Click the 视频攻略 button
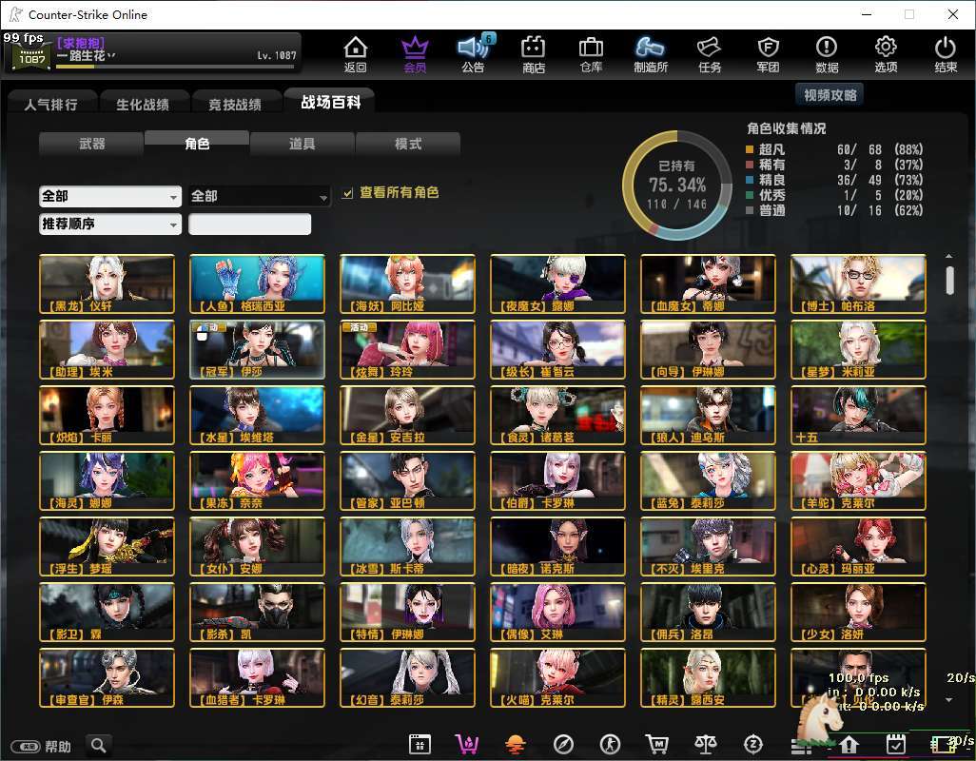The image size is (976, 761). click(830, 94)
